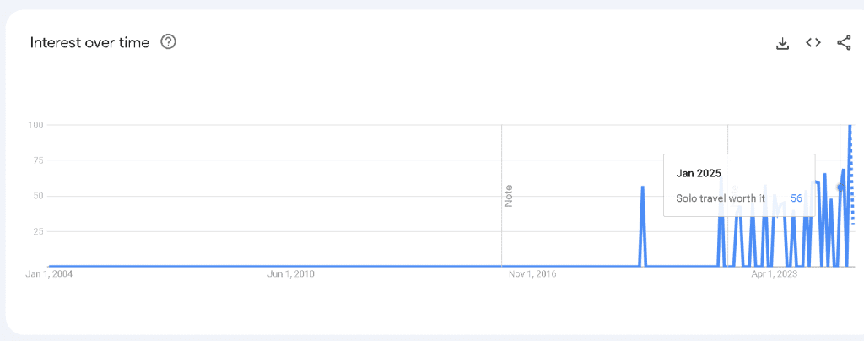Share the Interest over time chart

(844, 42)
